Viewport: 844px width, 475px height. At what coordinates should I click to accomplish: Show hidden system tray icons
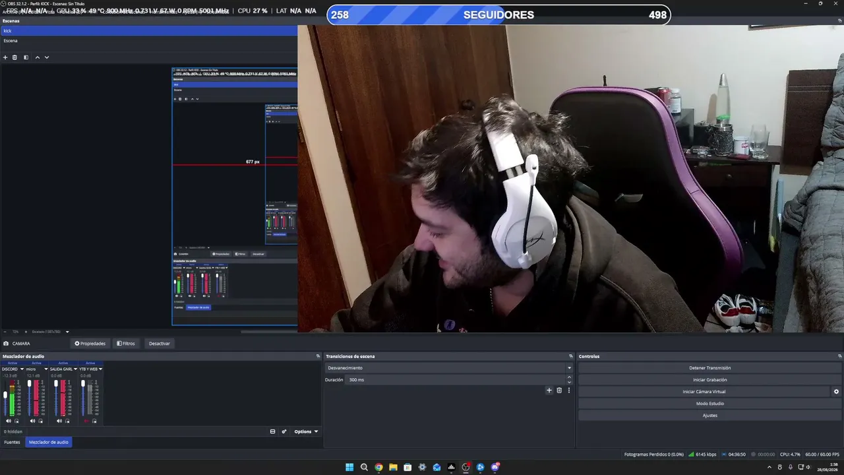point(770,467)
